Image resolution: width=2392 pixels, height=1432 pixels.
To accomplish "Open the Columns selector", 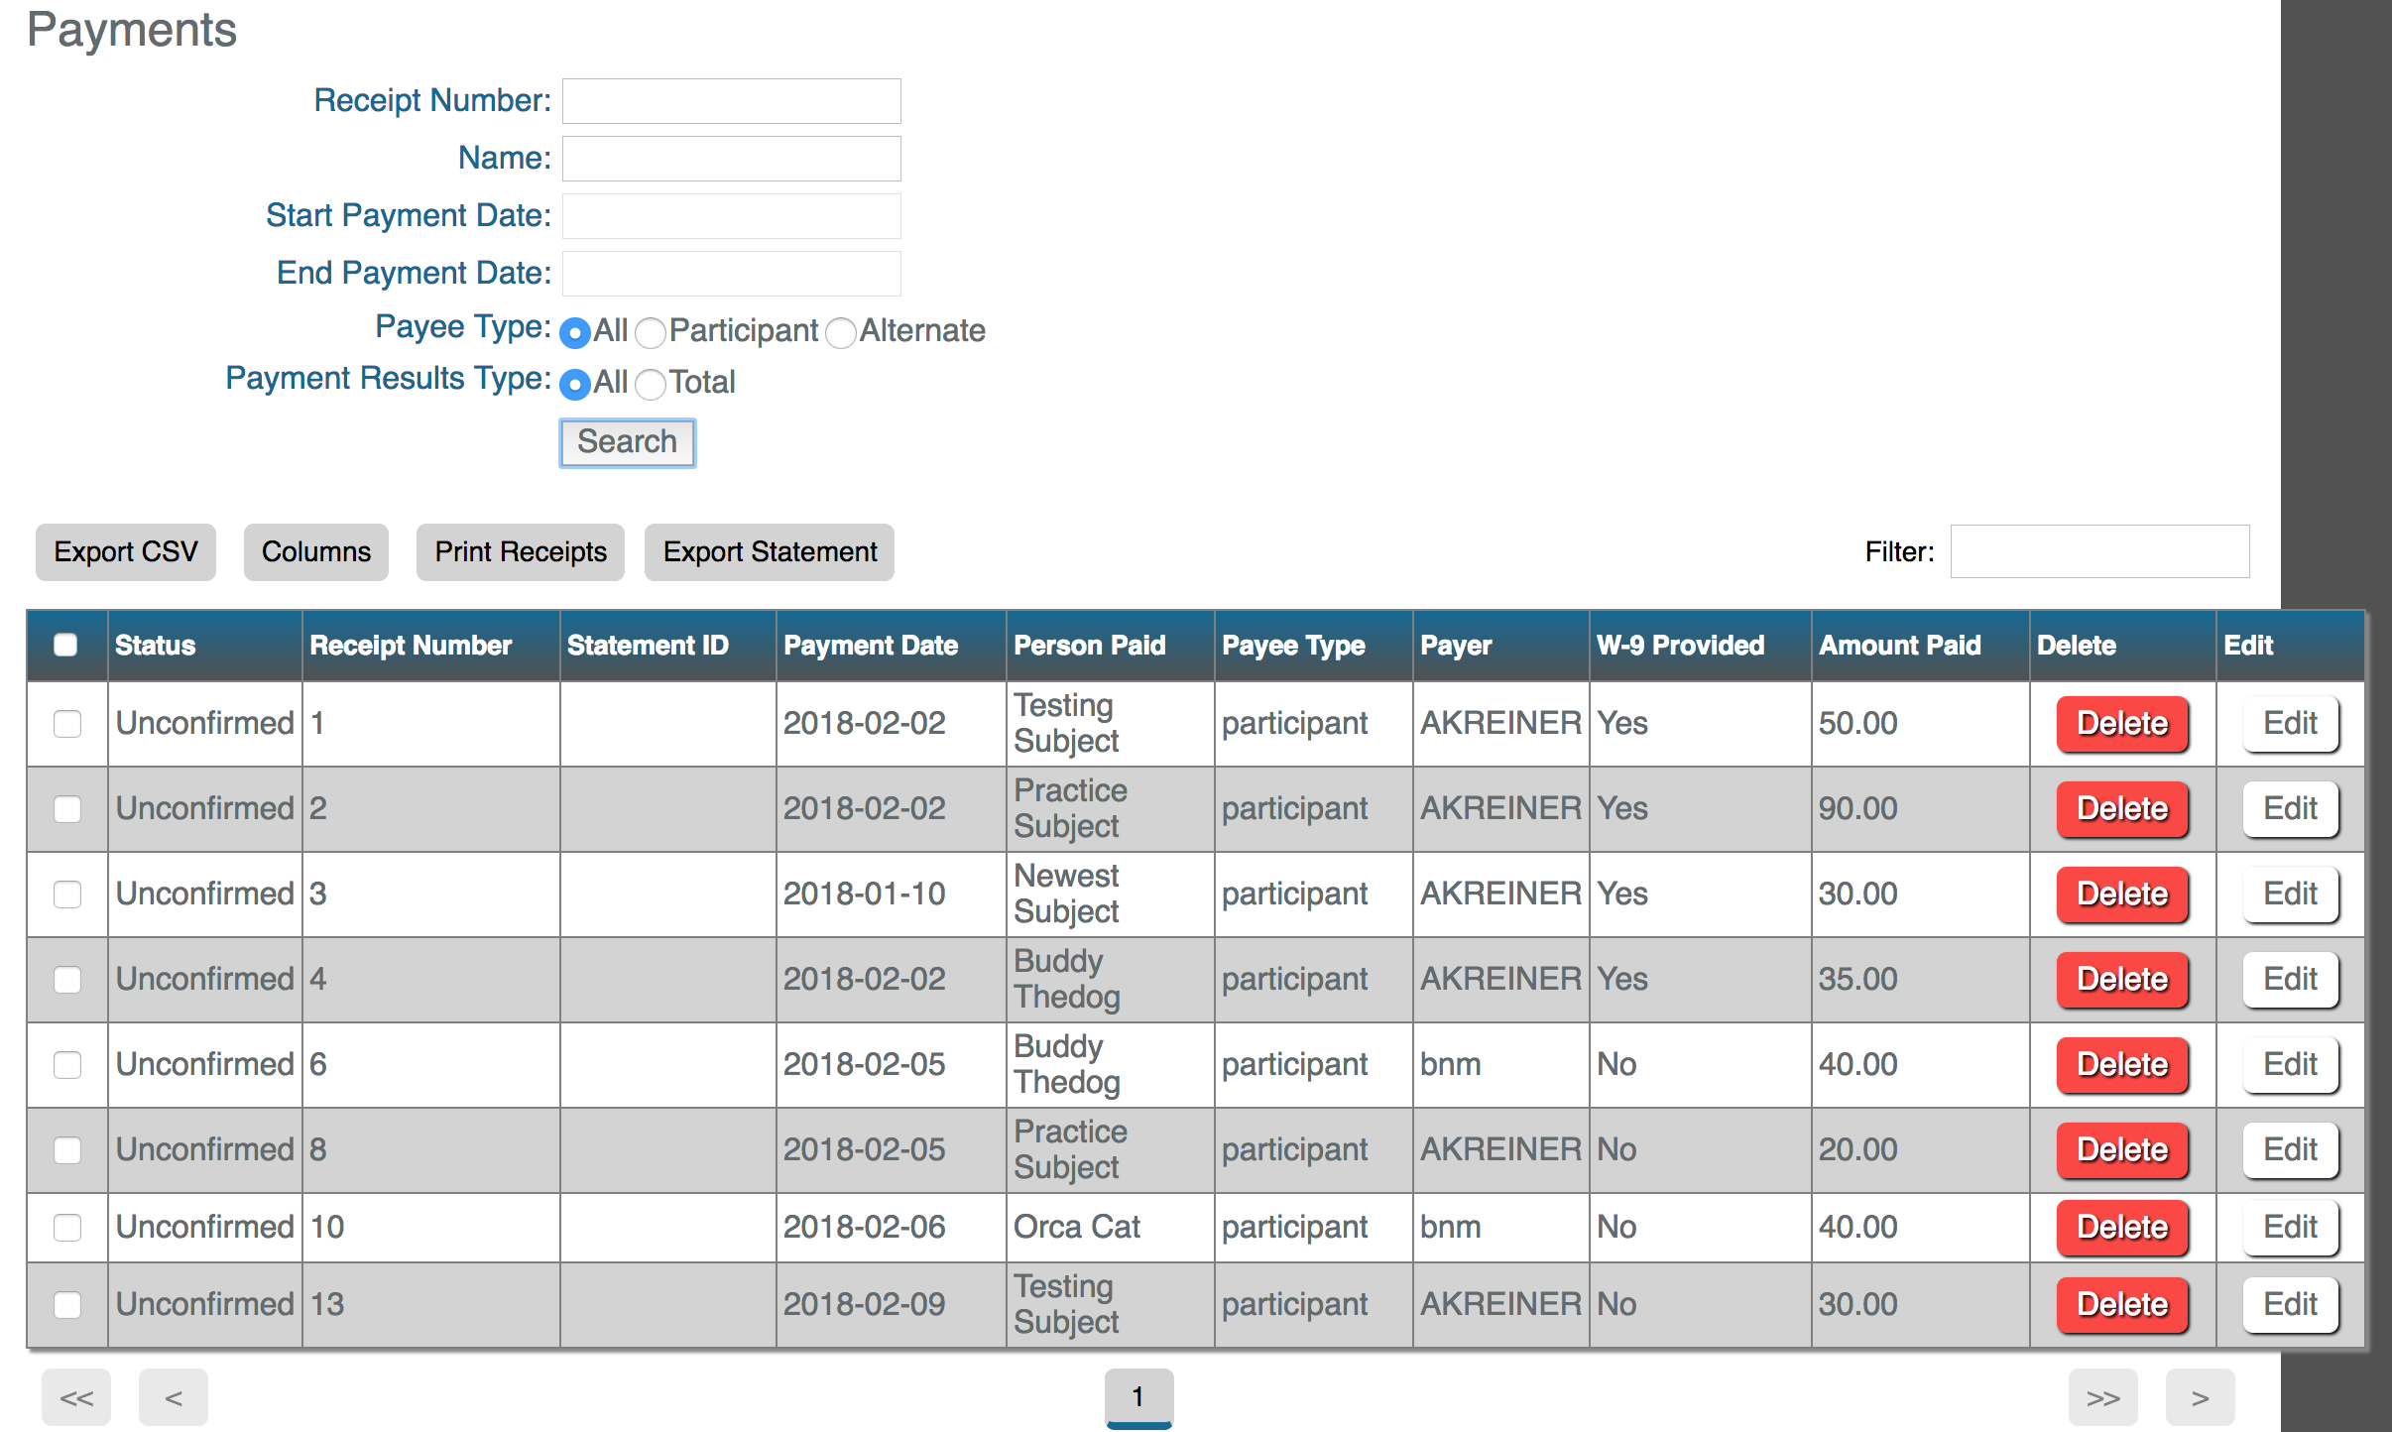I will pos(315,551).
